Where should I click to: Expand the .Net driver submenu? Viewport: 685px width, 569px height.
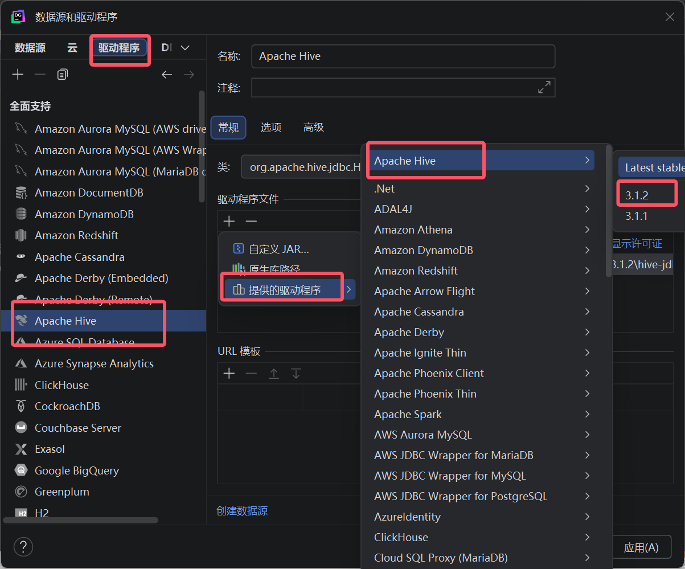587,189
